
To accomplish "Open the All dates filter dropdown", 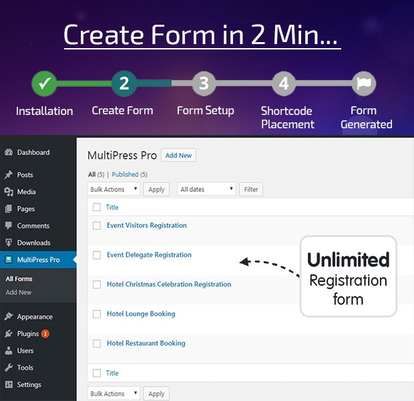I will [206, 189].
